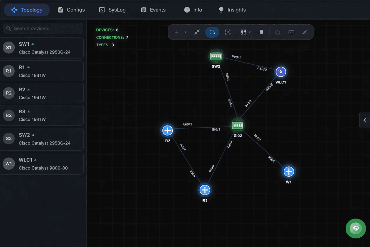Toggle the active selection rectangle tool
Image resolution: width=370 pixels, height=247 pixels.
(x=212, y=32)
